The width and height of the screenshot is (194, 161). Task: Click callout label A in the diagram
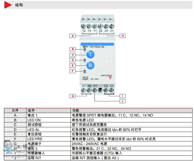[x=73, y=36]
